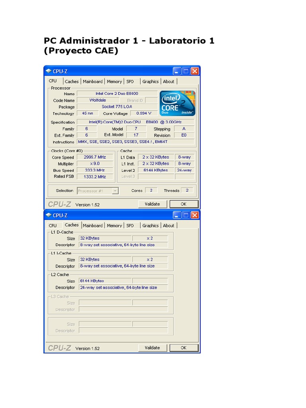Open the Graphics tab in the lower window
The image size is (306, 408).
click(x=150, y=226)
